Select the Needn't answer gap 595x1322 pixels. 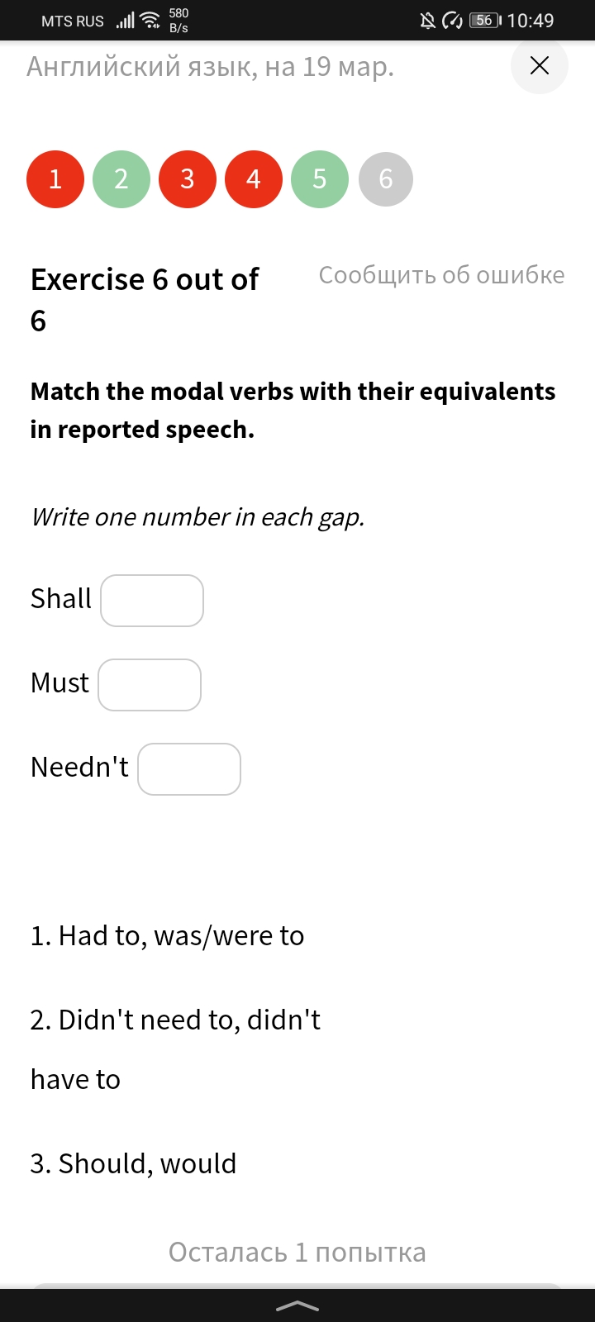click(189, 769)
